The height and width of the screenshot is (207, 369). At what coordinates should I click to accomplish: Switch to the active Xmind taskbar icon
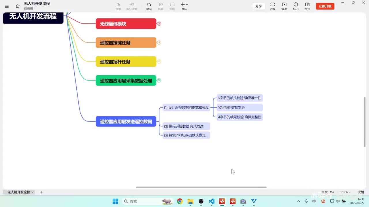click(222, 201)
